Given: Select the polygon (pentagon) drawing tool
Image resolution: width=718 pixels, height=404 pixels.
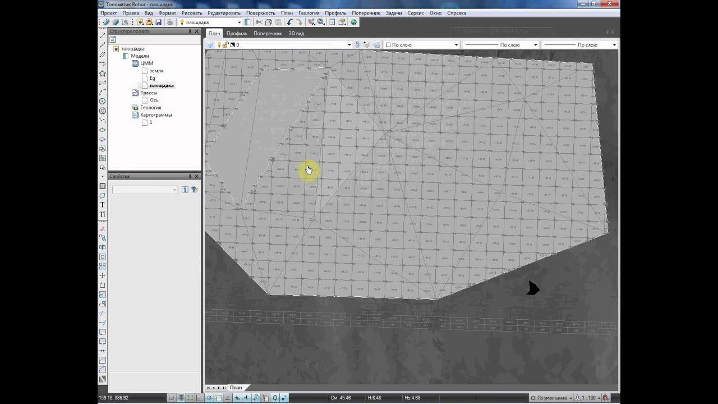Looking at the screenshot, I should 102,74.
